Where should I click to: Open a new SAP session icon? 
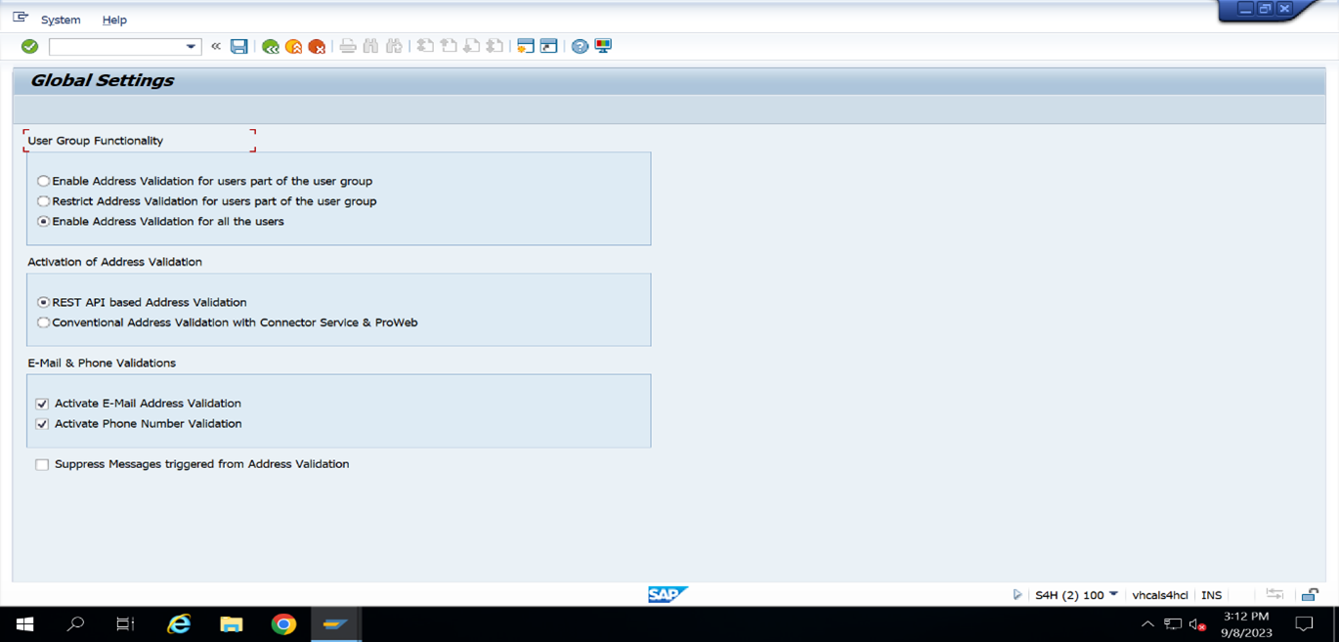pos(528,46)
